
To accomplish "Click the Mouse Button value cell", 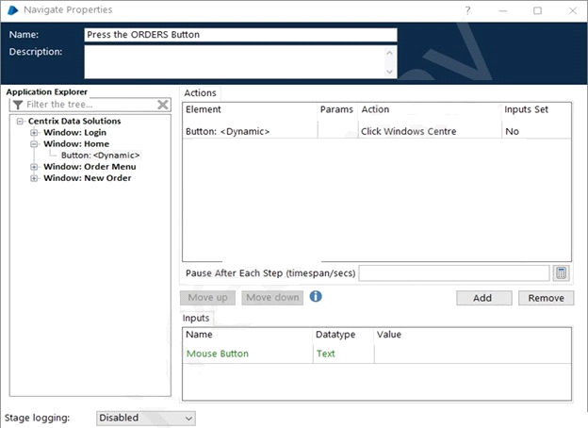I will coord(472,354).
